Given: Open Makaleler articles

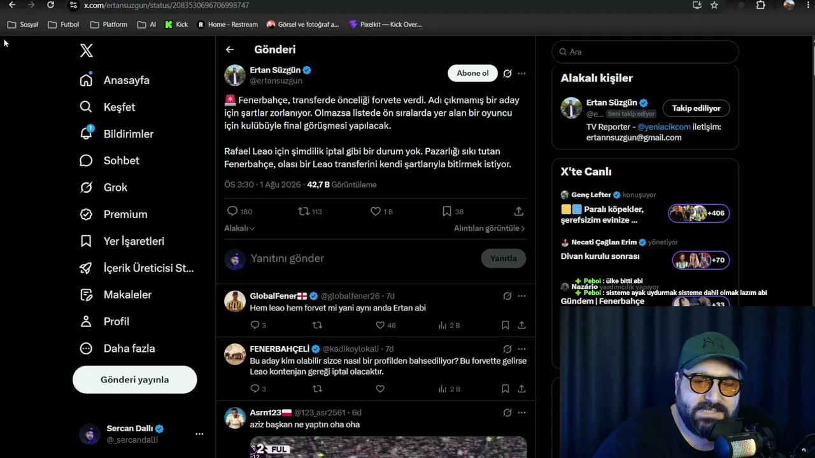Looking at the screenshot, I should point(115,295).
